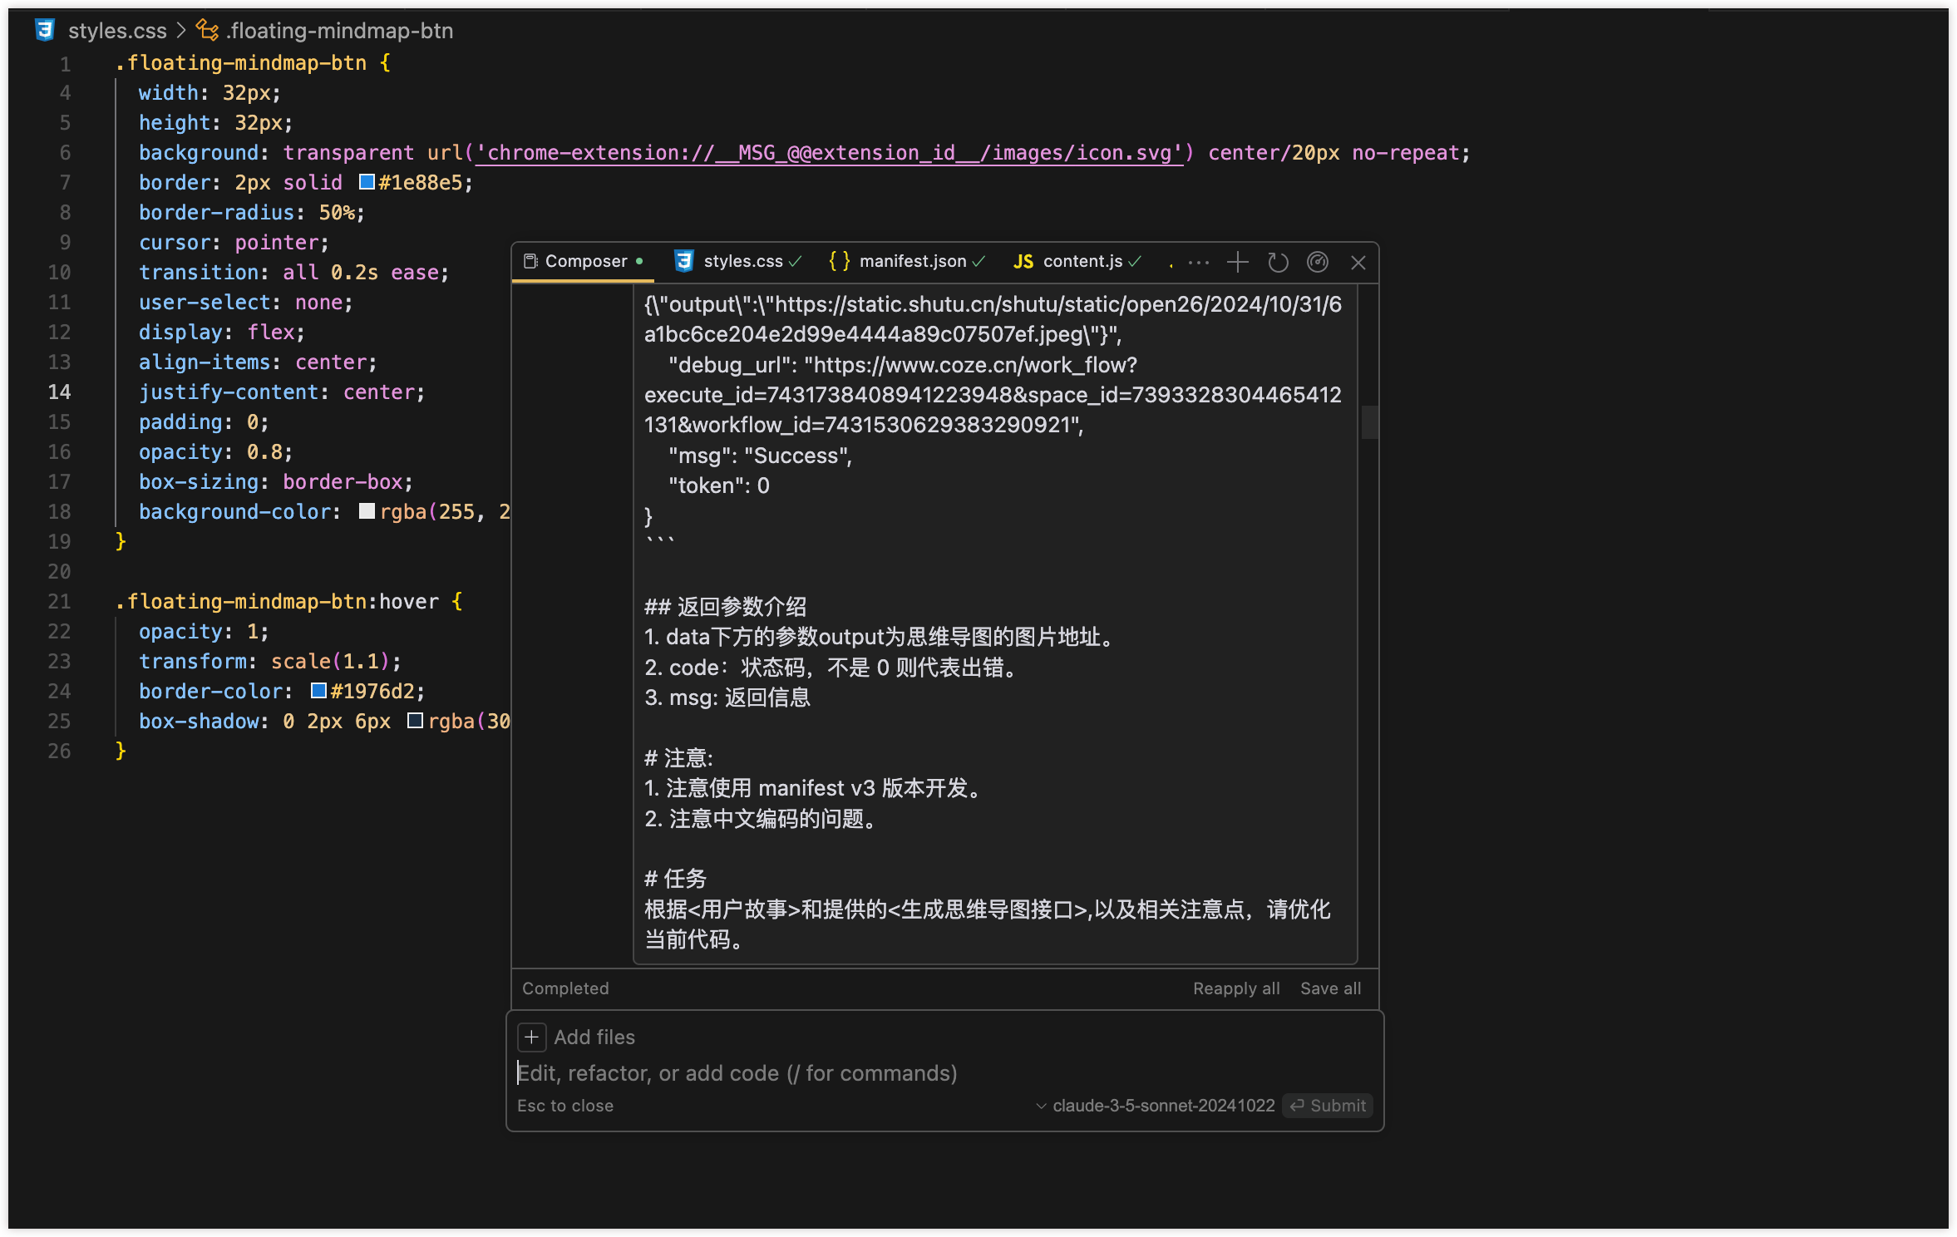Click the gauge icon in composer header
1957x1237 pixels.
point(1318,263)
